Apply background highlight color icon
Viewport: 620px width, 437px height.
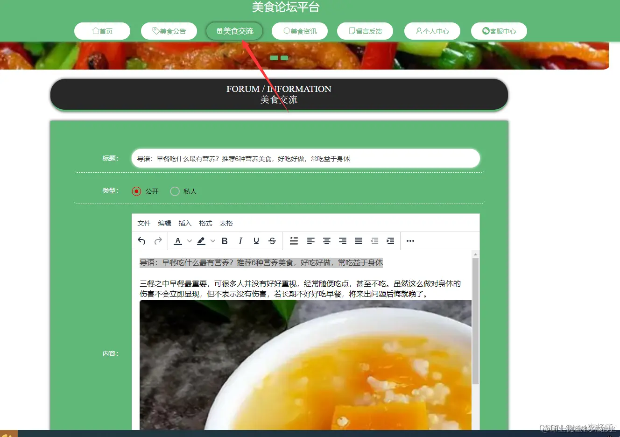(201, 241)
